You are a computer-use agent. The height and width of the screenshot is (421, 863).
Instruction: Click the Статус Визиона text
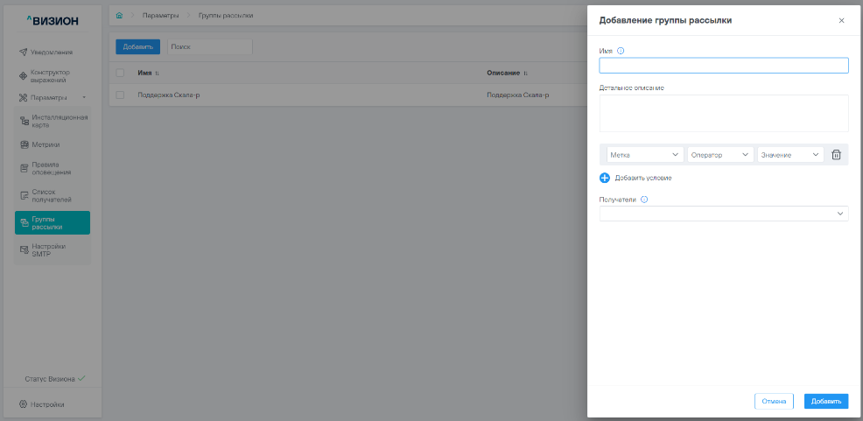(x=50, y=379)
